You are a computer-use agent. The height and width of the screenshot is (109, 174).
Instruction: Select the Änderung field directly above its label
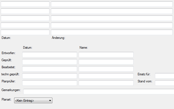pos(112,32)
